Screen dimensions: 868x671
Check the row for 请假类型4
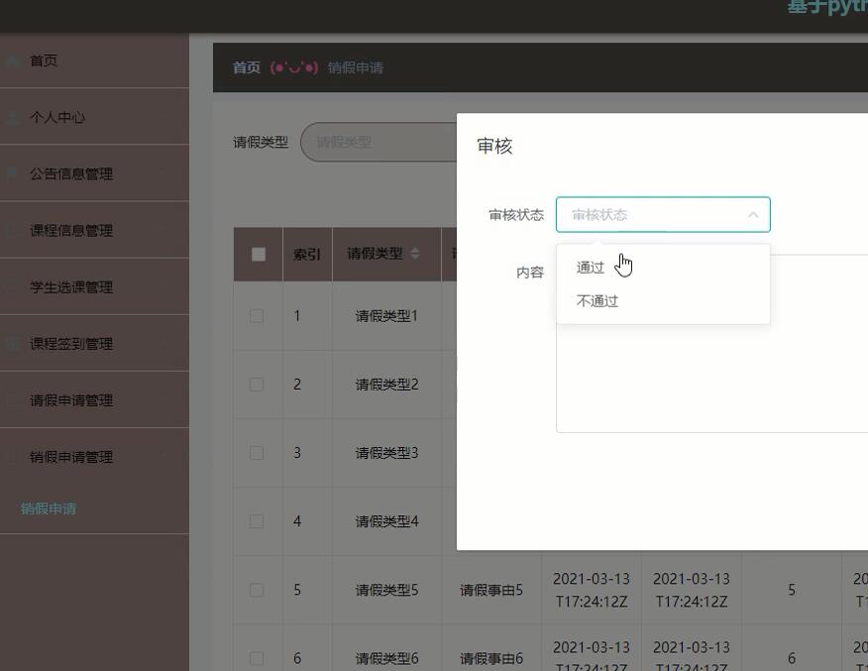(258, 520)
